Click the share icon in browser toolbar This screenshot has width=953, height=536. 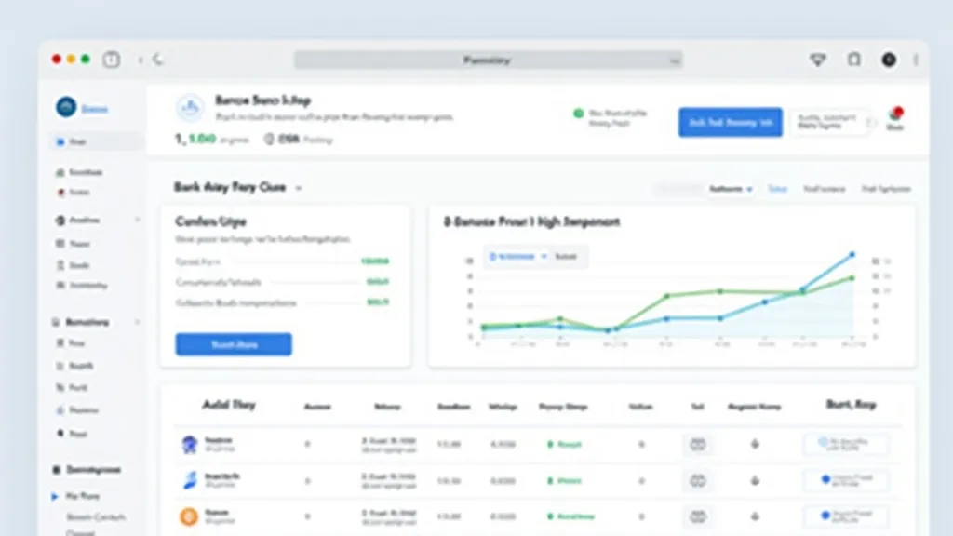853,60
